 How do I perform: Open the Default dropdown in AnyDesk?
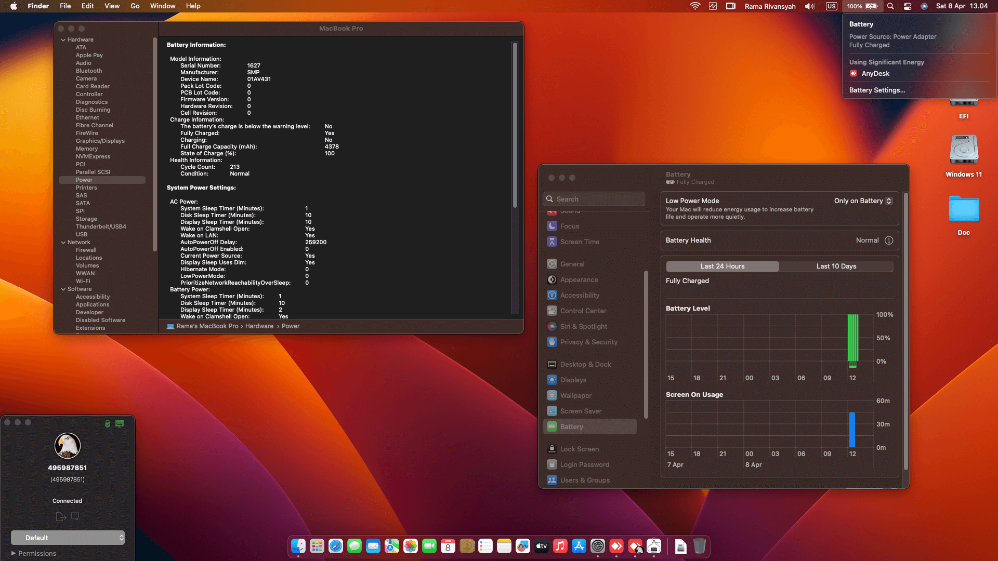(x=68, y=538)
